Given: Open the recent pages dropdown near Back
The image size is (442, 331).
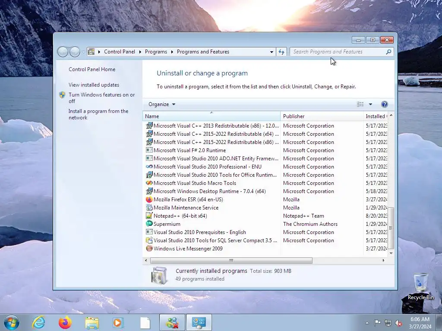Looking at the screenshot, I should (83, 52).
